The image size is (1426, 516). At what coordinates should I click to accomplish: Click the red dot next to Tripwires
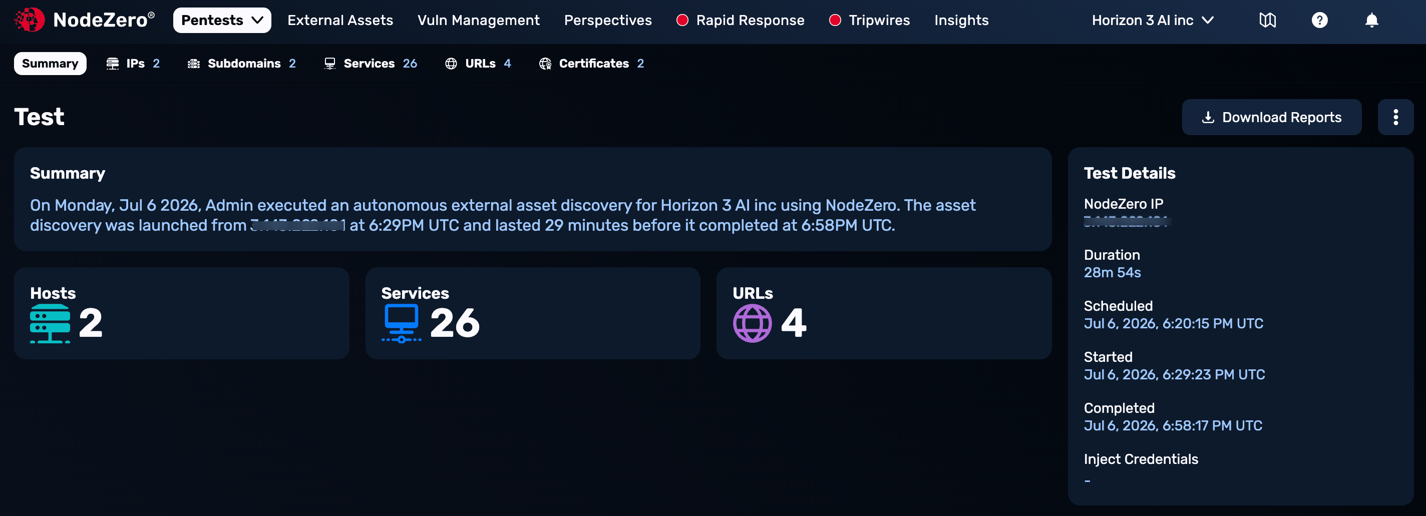pyautogui.click(x=835, y=20)
